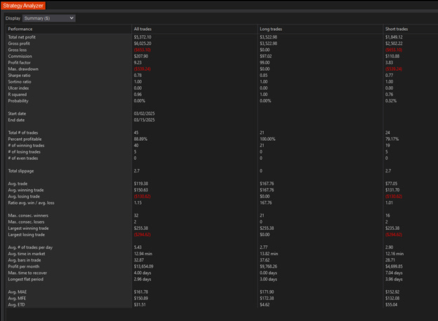Click the Gross profit row label
The width and height of the screenshot is (438, 321).
[19, 43]
